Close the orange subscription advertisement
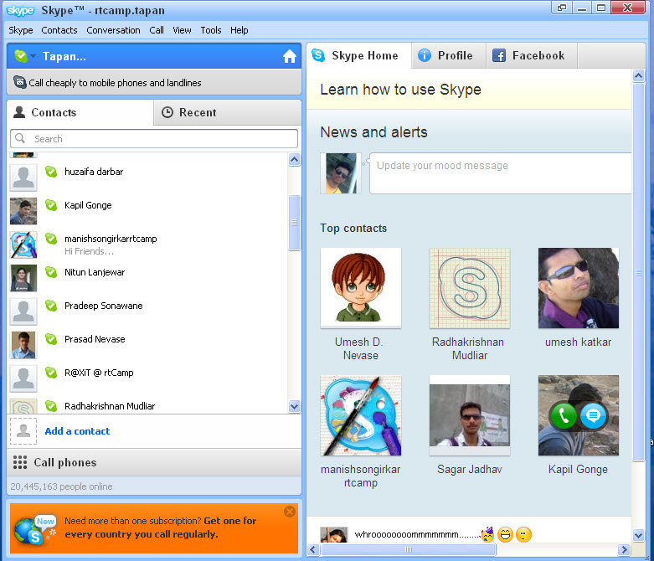This screenshot has height=561, width=654. (290, 512)
